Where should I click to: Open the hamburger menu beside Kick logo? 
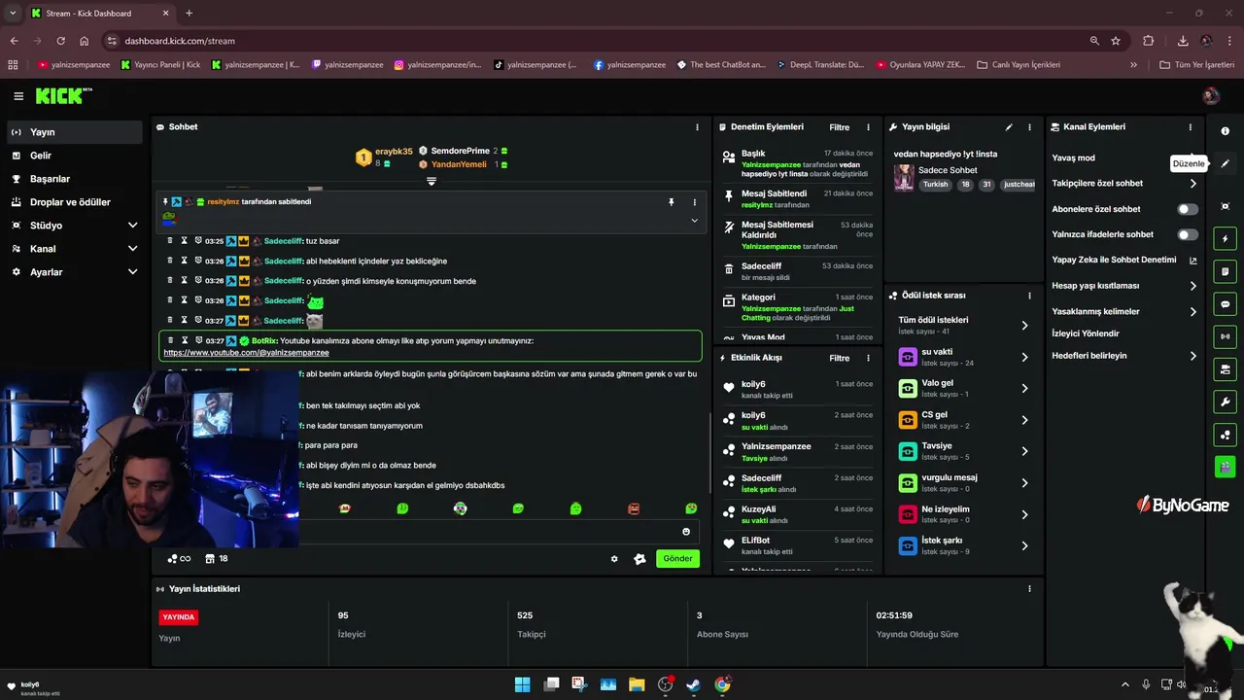18,95
